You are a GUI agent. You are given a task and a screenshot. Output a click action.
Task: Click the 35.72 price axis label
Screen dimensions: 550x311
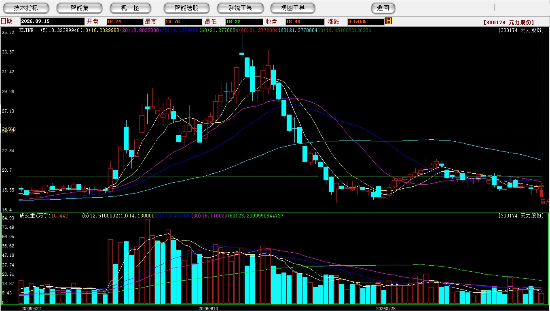8,32
